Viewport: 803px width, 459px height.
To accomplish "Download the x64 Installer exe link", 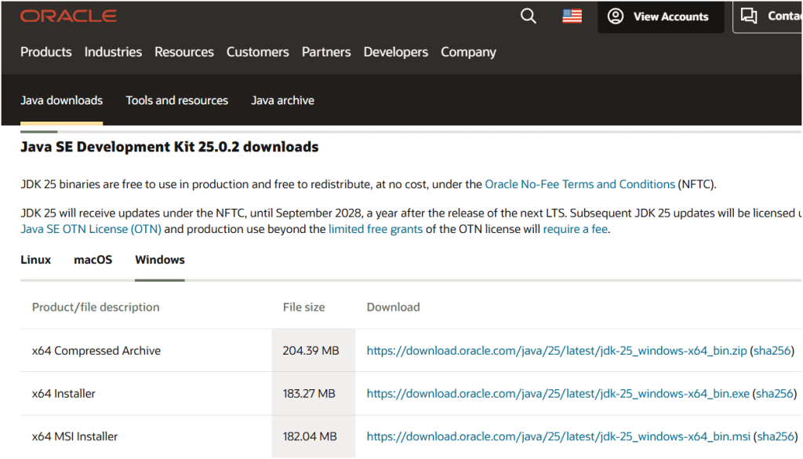I will point(558,394).
